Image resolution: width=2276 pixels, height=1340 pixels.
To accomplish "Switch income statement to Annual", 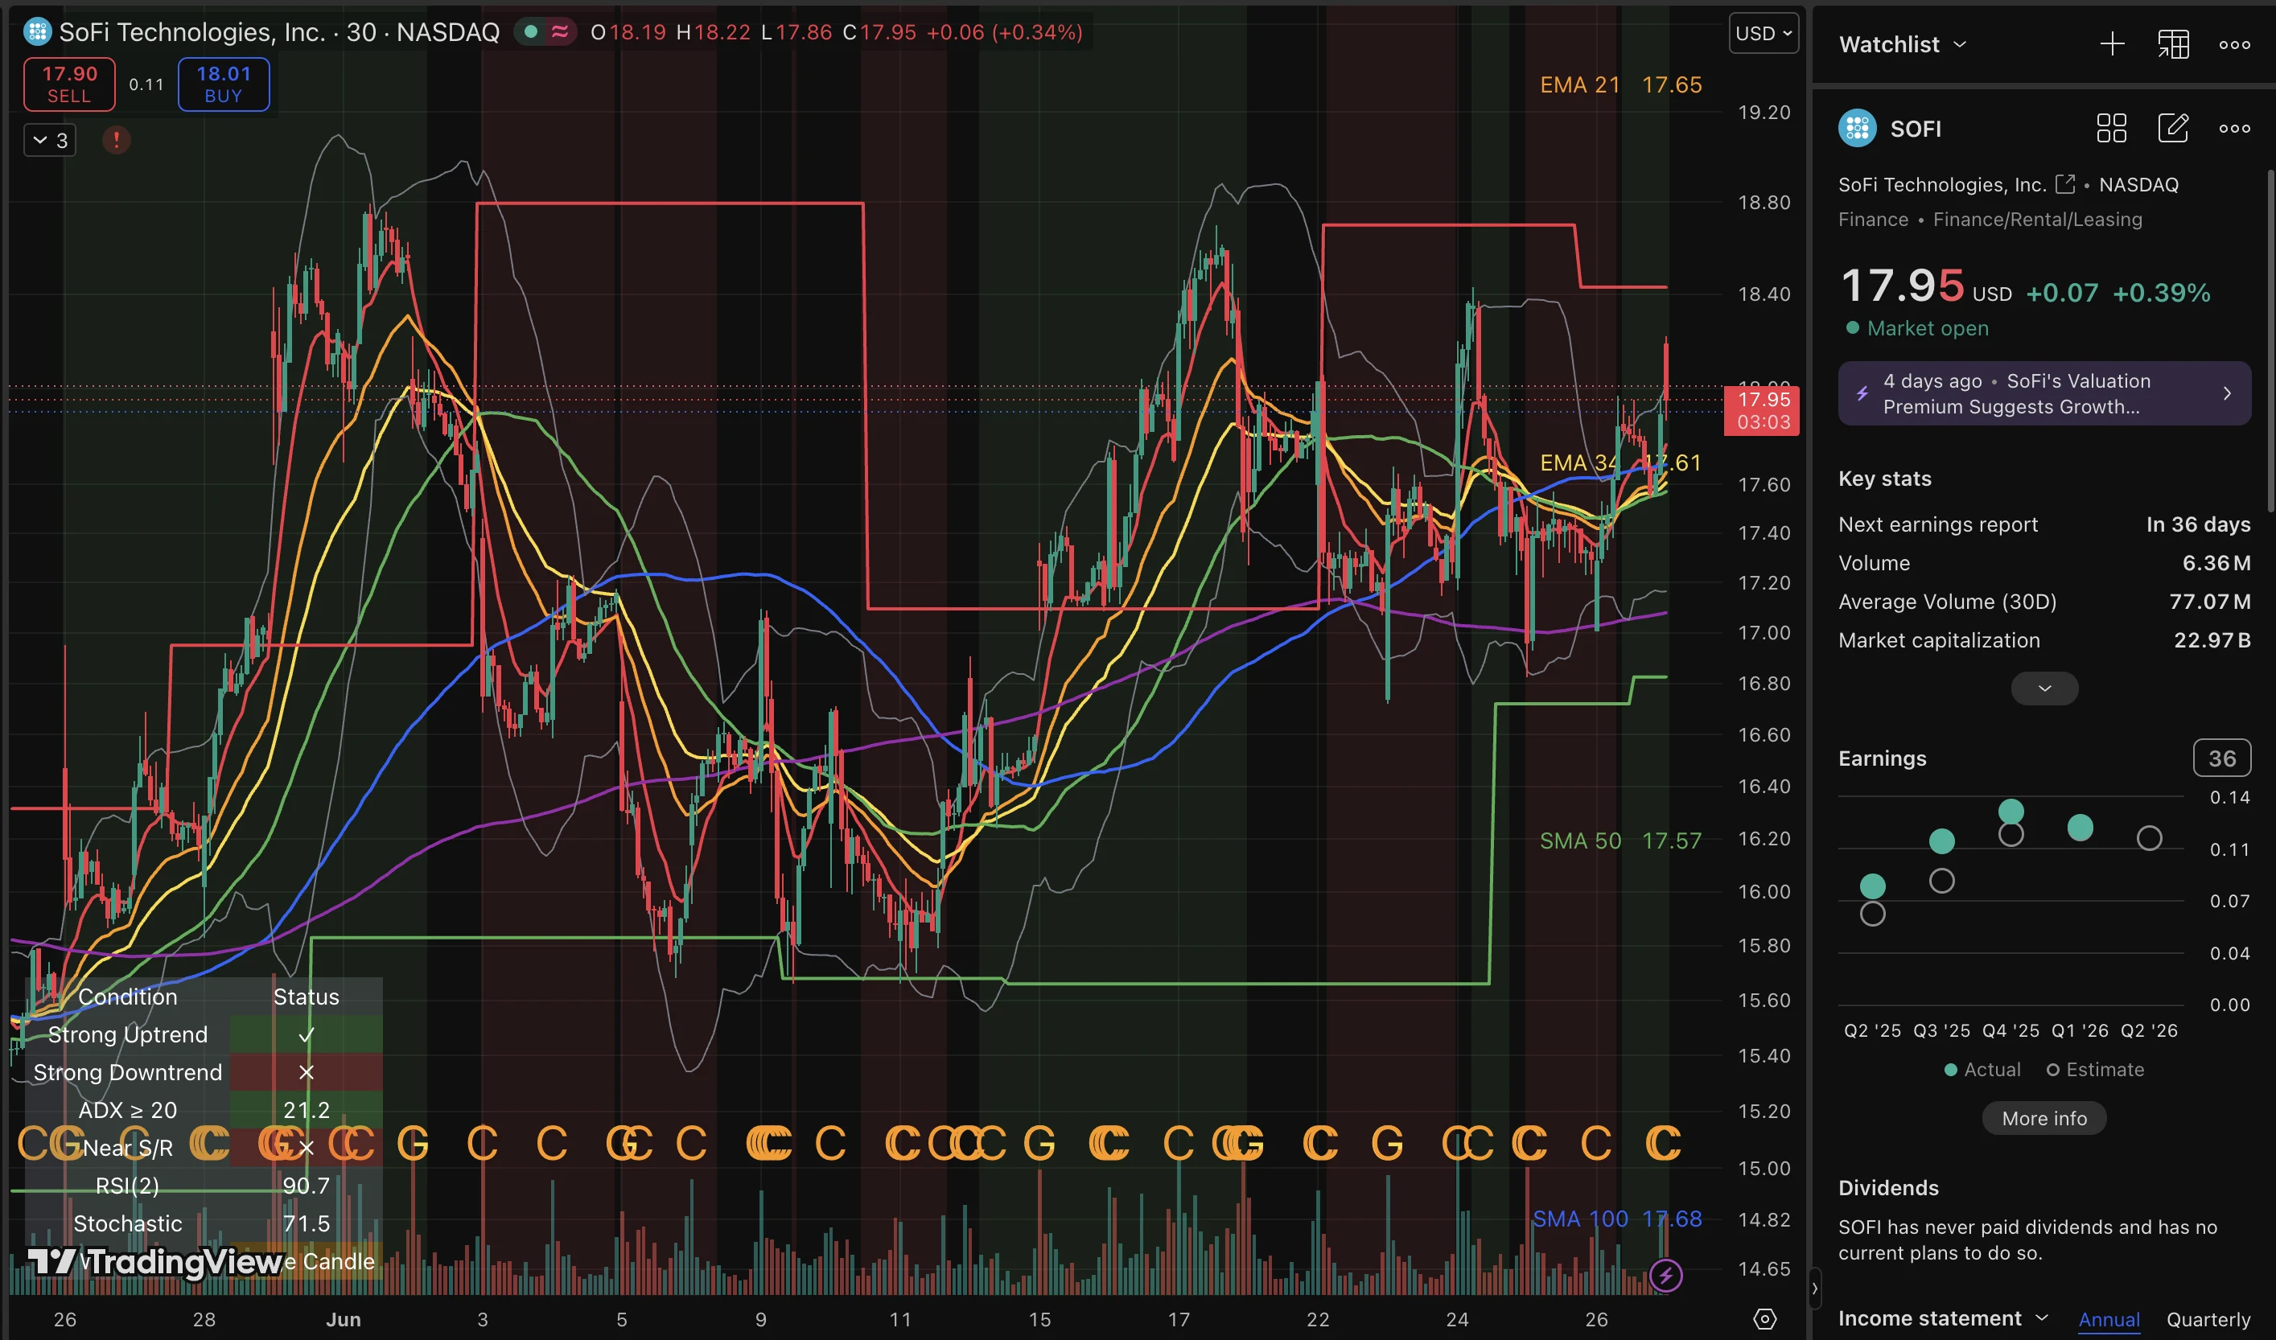I will (2108, 1319).
